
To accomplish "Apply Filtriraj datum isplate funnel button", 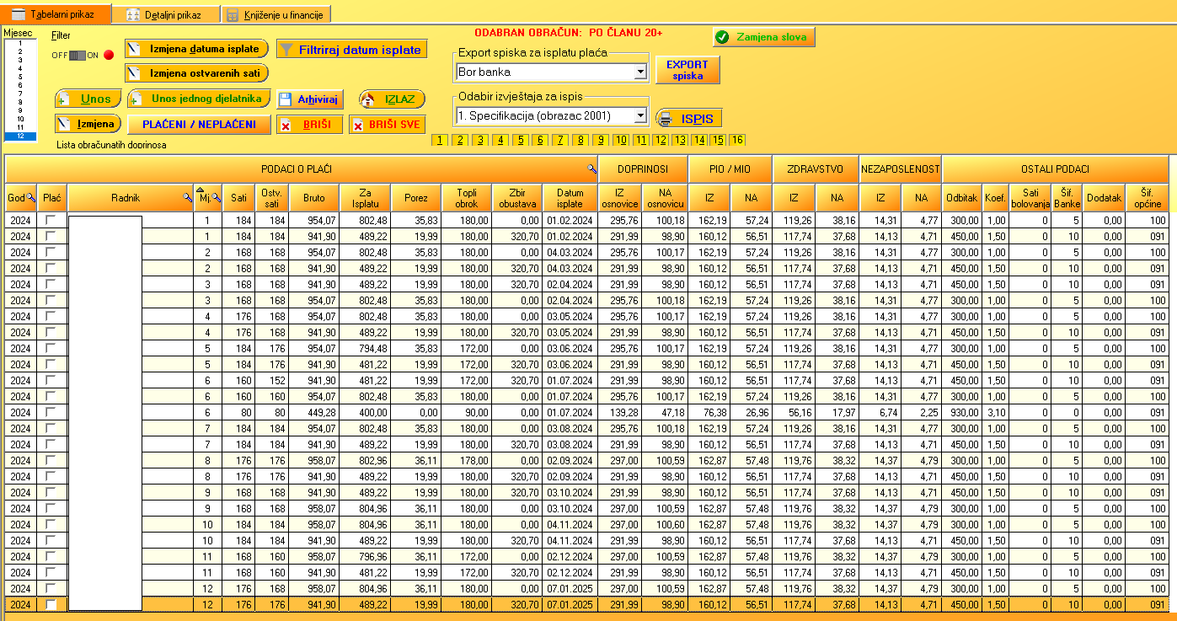I will tap(351, 50).
